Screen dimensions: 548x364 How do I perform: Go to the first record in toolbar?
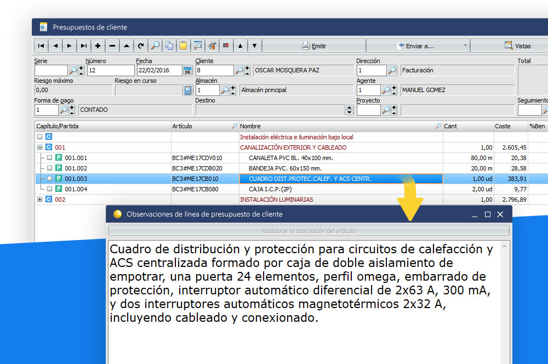[41, 46]
